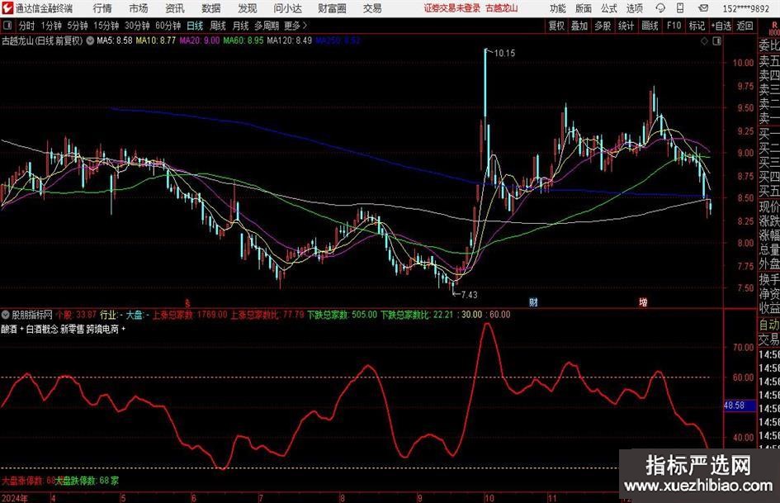Click the 白酒概念 concept tag
Viewport: 780px width, 503px height.
(x=41, y=330)
